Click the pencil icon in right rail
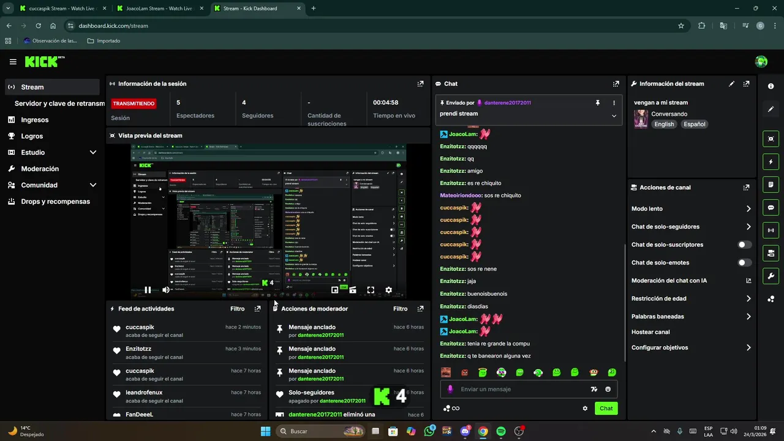The width and height of the screenshot is (784, 441). click(771, 109)
